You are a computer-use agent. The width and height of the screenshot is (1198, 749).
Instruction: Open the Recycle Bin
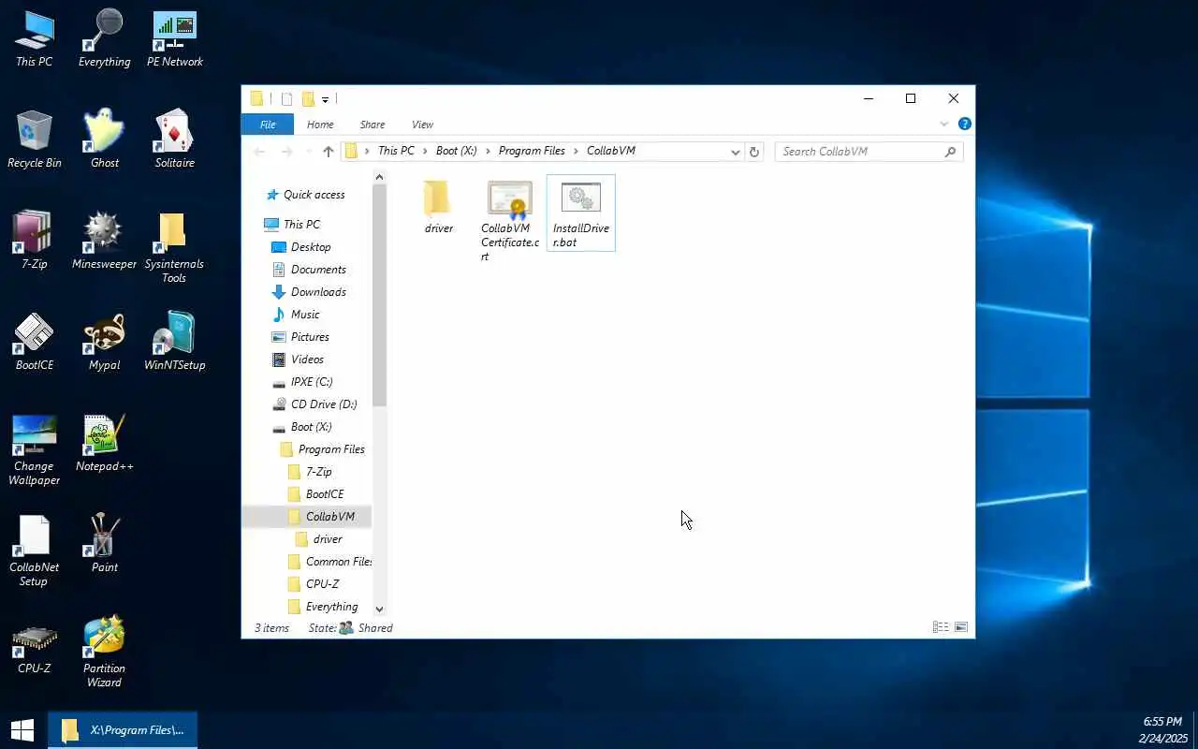click(x=35, y=140)
